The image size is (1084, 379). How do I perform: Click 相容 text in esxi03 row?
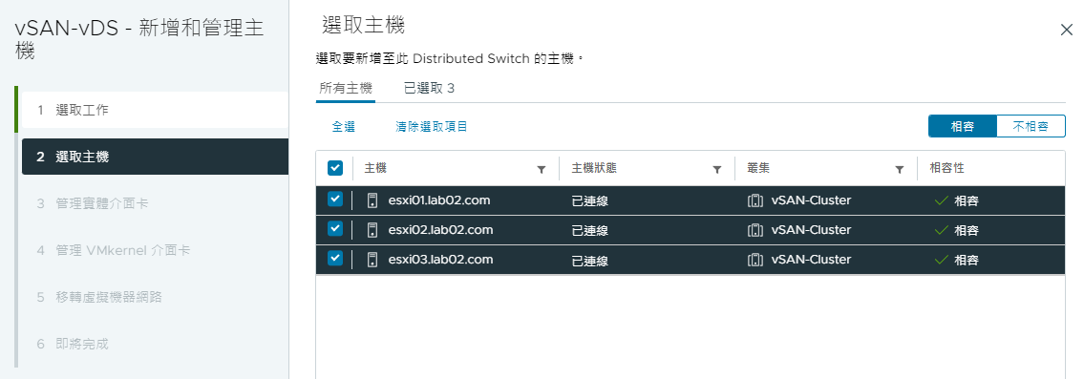pos(967,261)
